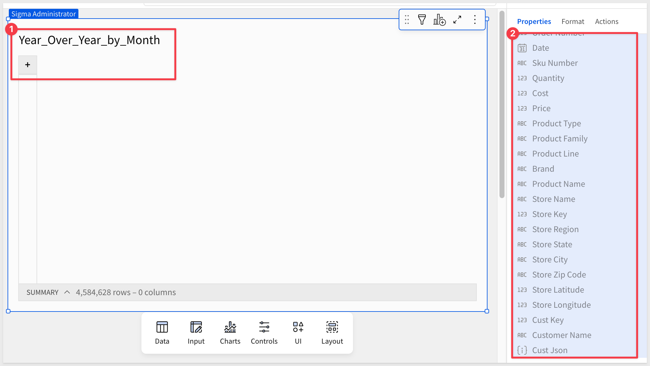Click the drag handle dots icon
This screenshot has height=366, width=650.
pyautogui.click(x=407, y=20)
